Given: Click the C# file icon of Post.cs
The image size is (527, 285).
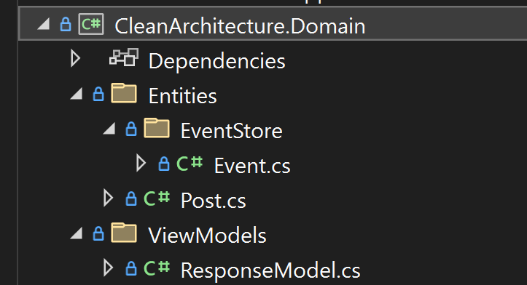Looking at the screenshot, I should (x=157, y=198).
